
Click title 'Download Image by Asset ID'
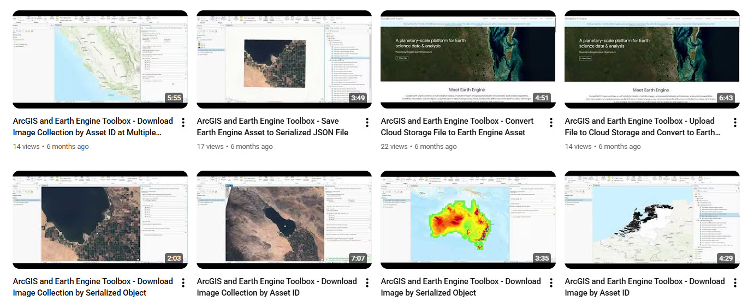645,287
